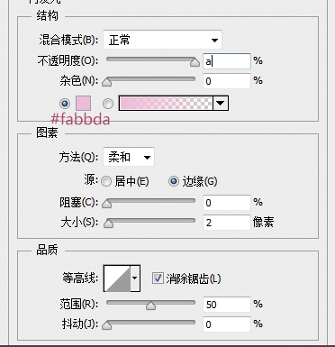Click the 阻塞 choke value field
This screenshot has height=347, width=335.
[227, 203]
